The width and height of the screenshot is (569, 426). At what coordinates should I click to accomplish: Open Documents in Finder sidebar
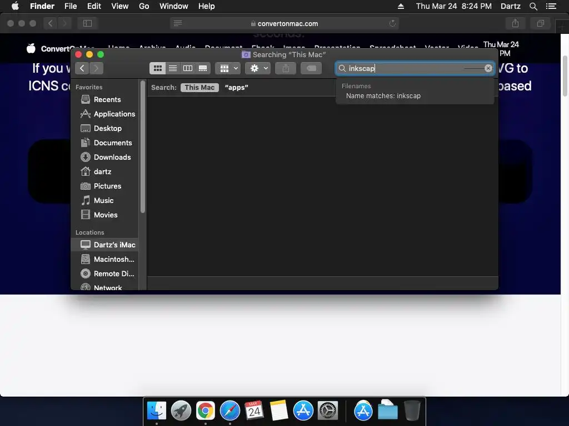coord(105,143)
